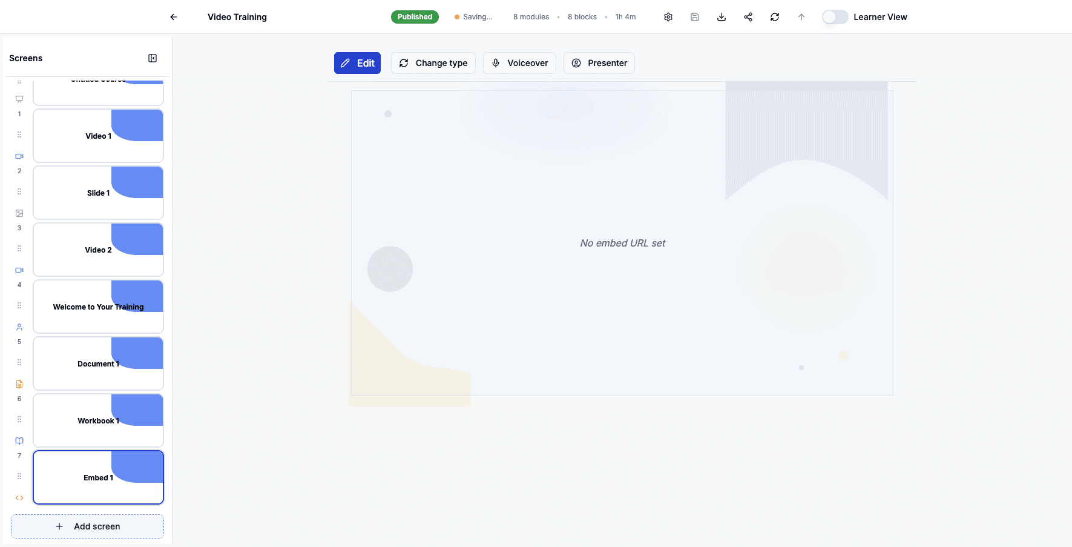The image size is (1072, 547).
Task: Click presentation icon for screen 1
Action: tap(19, 99)
